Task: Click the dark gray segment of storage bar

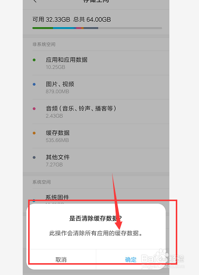Action: click(x=91, y=28)
